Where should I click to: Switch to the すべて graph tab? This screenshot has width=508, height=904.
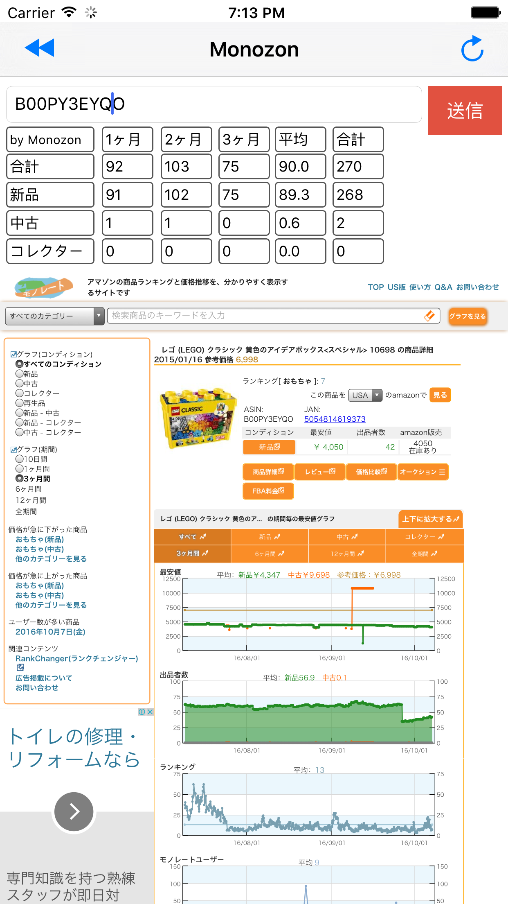[192, 537]
